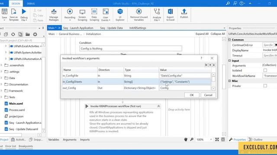Open User Events menu

(x=106, y=15)
